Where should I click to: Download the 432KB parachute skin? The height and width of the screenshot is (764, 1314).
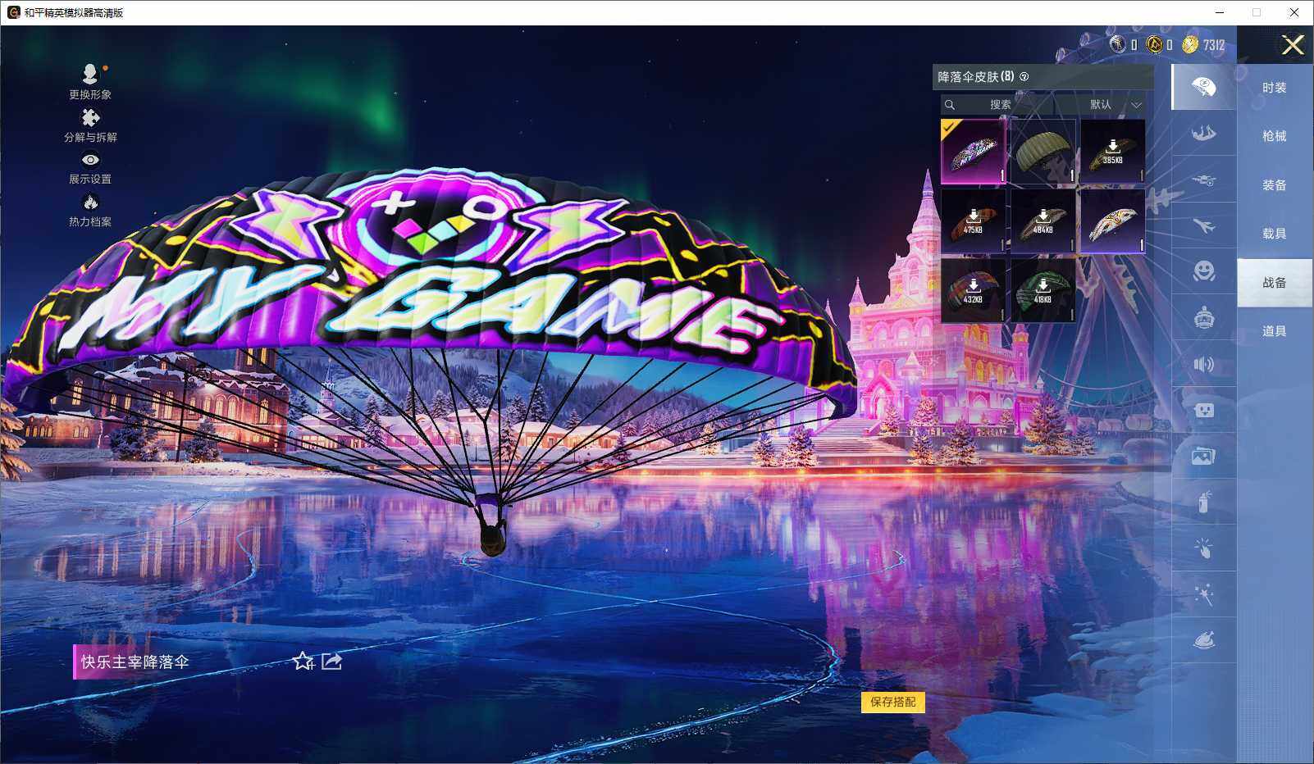(x=973, y=291)
